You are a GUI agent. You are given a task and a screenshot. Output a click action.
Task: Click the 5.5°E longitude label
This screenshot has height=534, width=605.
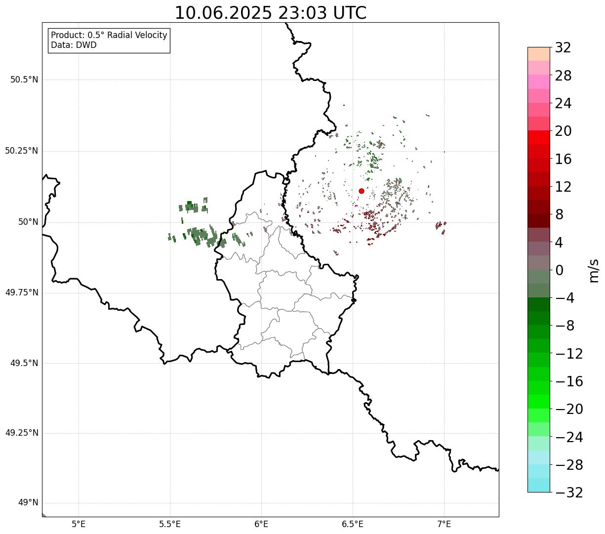click(170, 524)
